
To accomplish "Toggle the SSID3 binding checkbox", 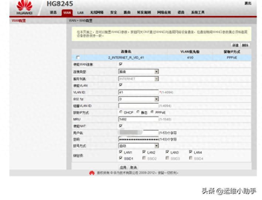I will coord(167,158).
